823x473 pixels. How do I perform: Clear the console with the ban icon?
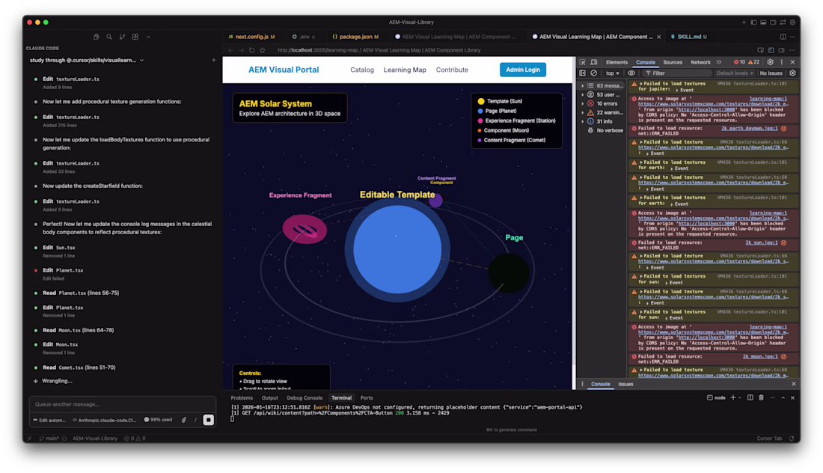click(593, 73)
